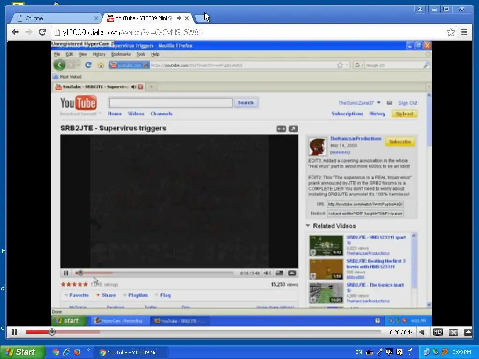Click the network connection tray icon
The height and width of the screenshot is (359, 479).
pos(427,352)
